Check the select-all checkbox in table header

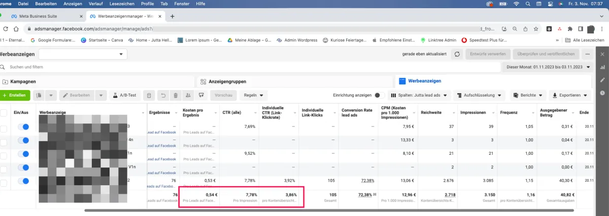pyautogui.click(x=4, y=113)
